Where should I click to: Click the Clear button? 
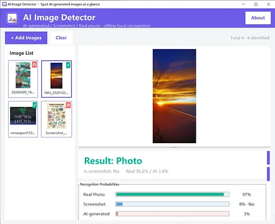(x=61, y=38)
